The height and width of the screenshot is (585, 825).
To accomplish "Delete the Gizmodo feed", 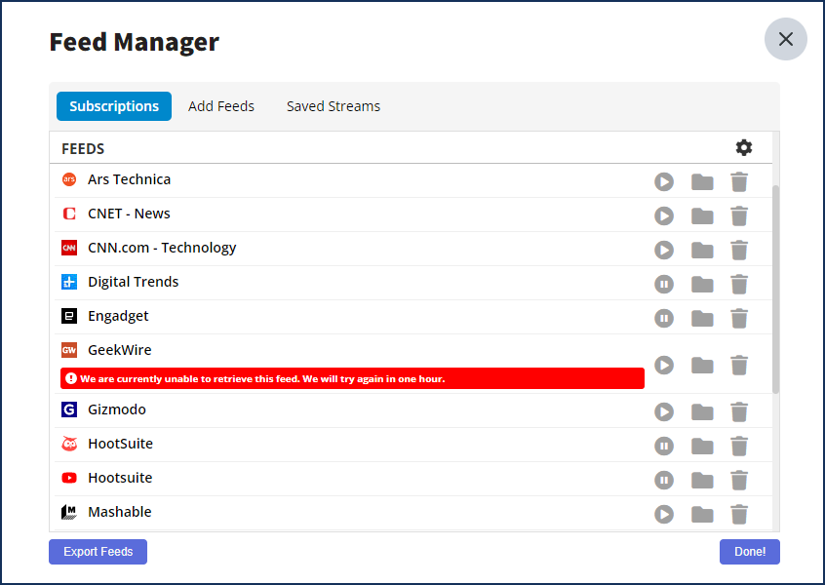I will (x=739, y=411).
